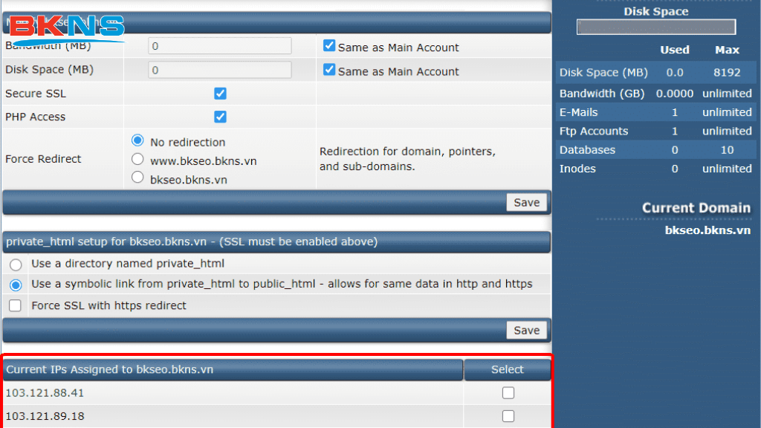Uncheck Same as Main Account for Disk Space
761x428 pixels.
(330, 71)
